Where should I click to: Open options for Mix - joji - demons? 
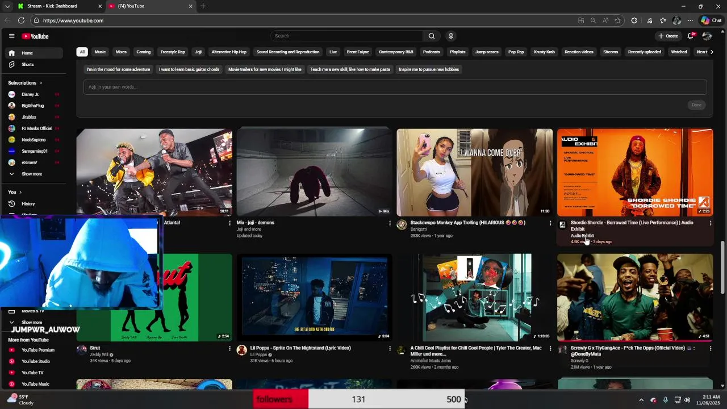pos(390,223)
